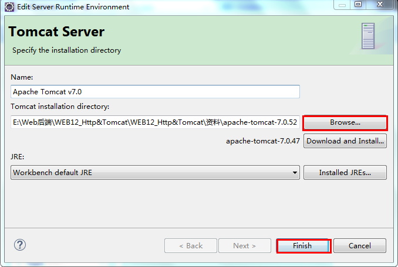Open the Workbench default JRE dropdown
Viewport: 398px width, 267px height.
click(155, 173)
